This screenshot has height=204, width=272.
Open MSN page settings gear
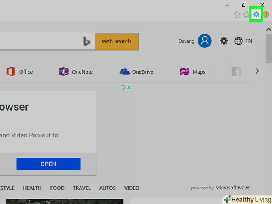click(x=224, y=41)
